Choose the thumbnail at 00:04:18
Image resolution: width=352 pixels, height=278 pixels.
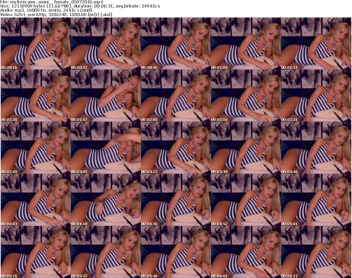pos(106,200)
